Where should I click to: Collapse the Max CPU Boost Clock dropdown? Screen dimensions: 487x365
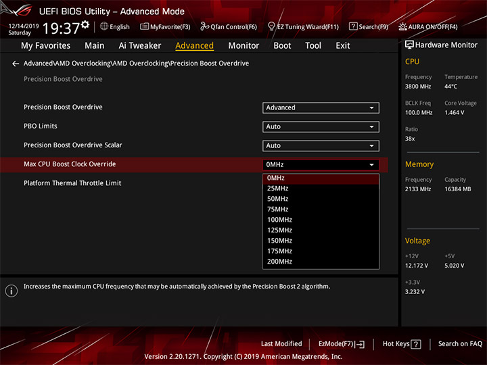pyautogui.click(x=321, y=164)
